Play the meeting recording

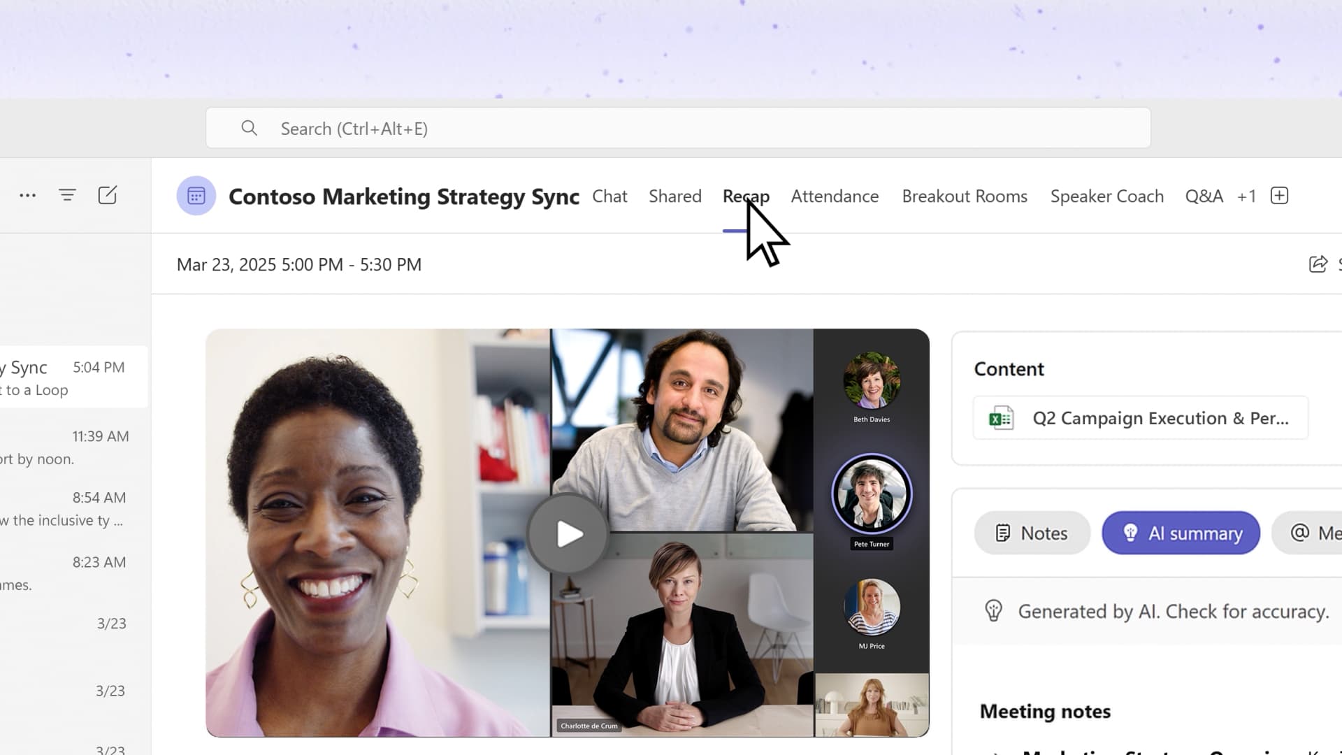point(568,534)
